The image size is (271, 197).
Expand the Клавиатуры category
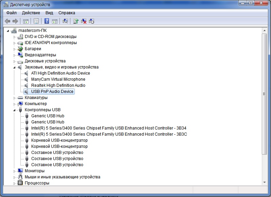point(15,98)
